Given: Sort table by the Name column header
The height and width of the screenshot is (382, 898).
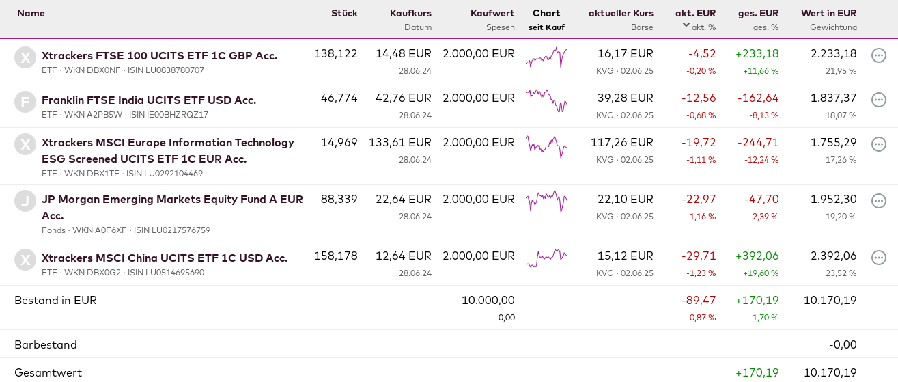Looking at the screenshot, I should tap(31, 13).
